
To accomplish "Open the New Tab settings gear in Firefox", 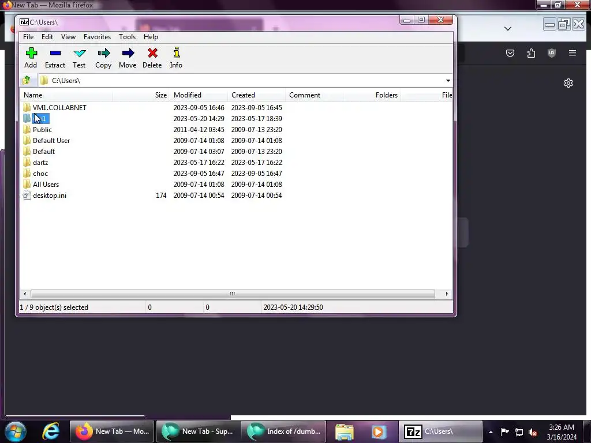I will [568, 83].
